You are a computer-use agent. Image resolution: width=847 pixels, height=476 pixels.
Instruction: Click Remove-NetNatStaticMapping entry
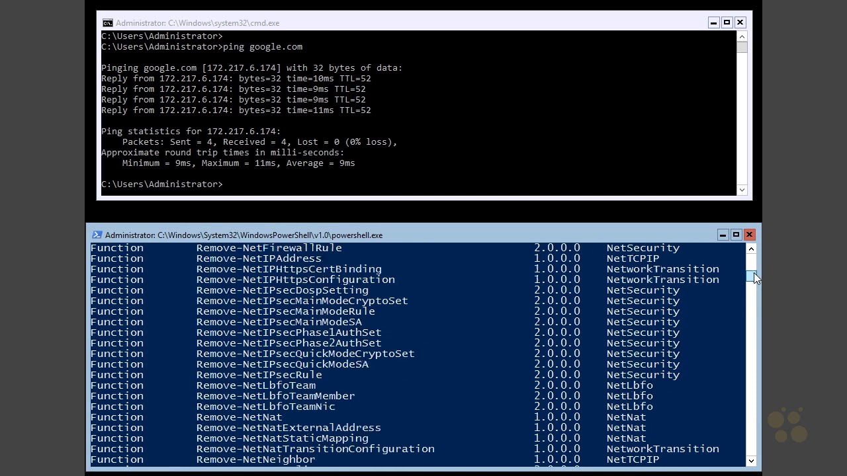pyautogui.click(x=283, y=438)
